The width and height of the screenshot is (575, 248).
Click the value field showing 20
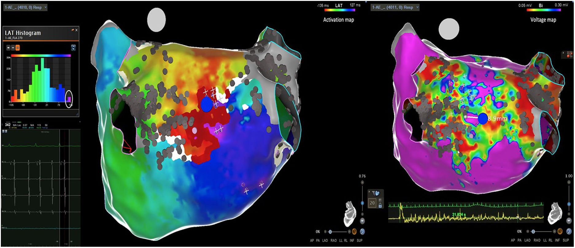pyautogui.click(x=372, y=203)
